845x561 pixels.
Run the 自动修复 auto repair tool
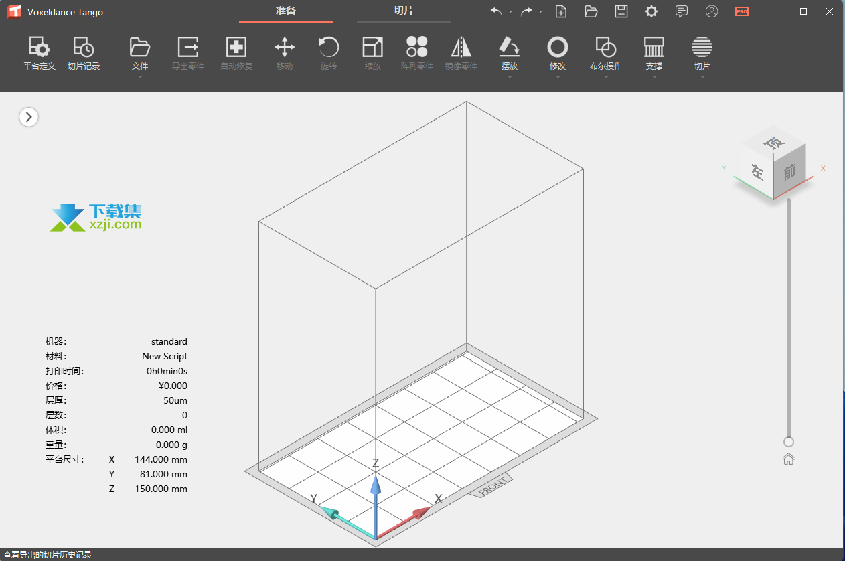click(236, 54)
